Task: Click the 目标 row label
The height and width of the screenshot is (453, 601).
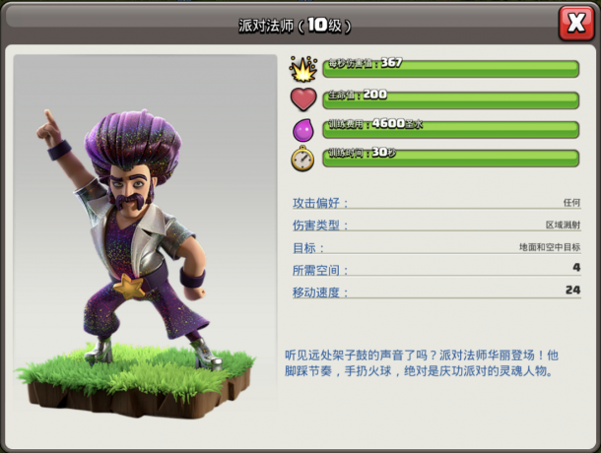Action: click(x=308, y=247)
